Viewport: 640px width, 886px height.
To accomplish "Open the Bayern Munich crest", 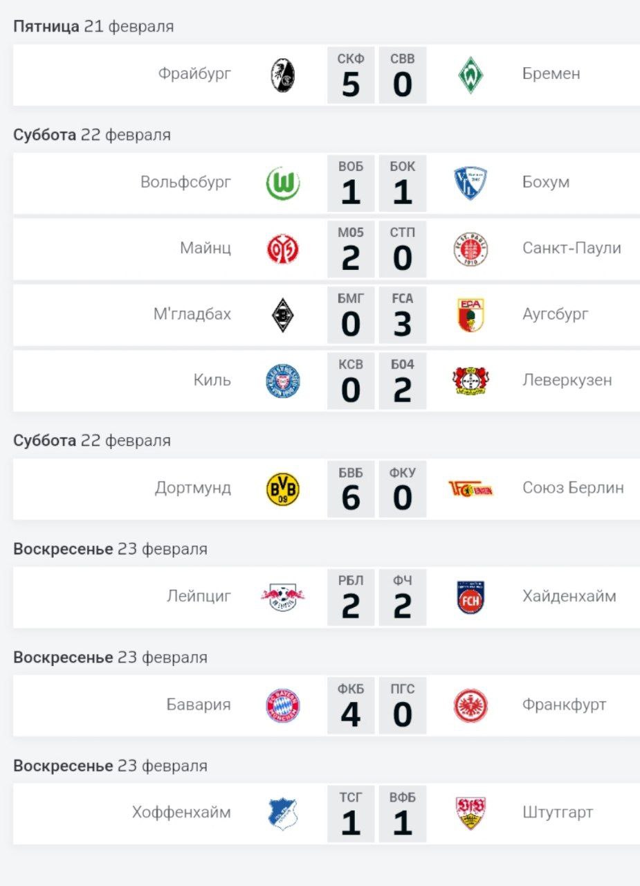I will click(283, 707).
